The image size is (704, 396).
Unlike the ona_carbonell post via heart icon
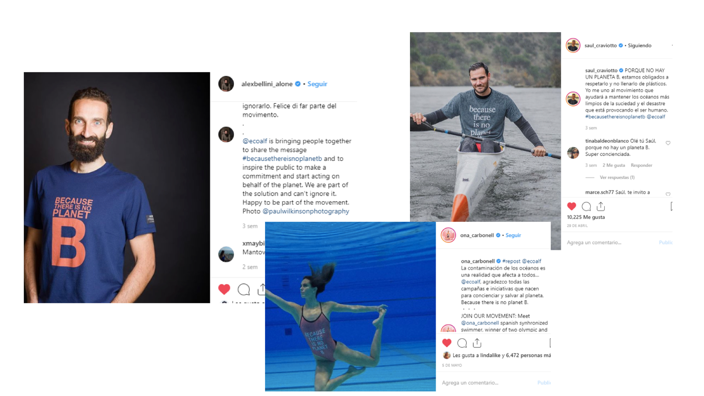tap(447, 343)
